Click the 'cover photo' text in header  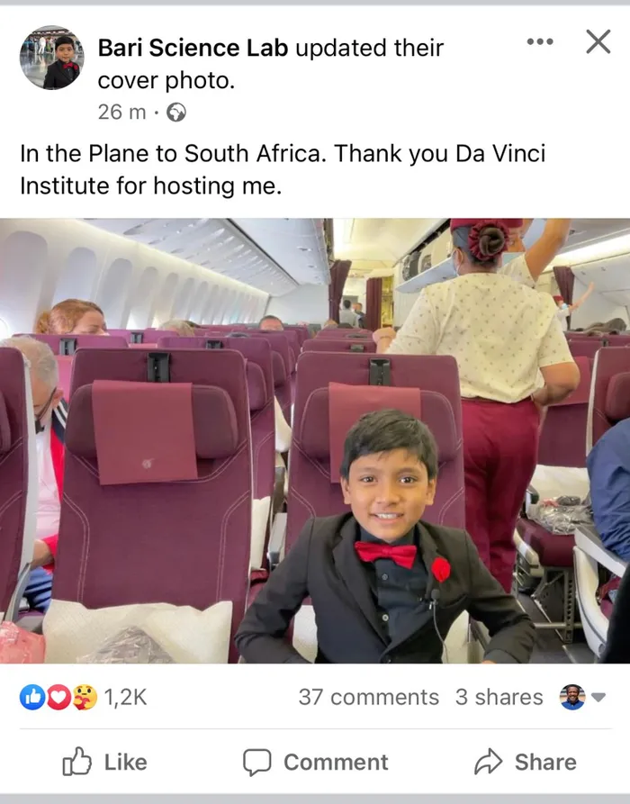(166, 80)
